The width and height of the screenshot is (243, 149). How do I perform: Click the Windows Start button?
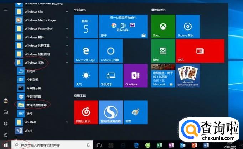[6, 145]
